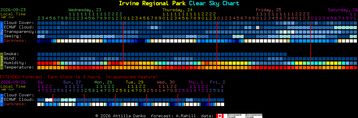Click the EXTENDED Forecast sponsored feature text
This screenshot has height=118, width=358.
[x=79, y=77]
